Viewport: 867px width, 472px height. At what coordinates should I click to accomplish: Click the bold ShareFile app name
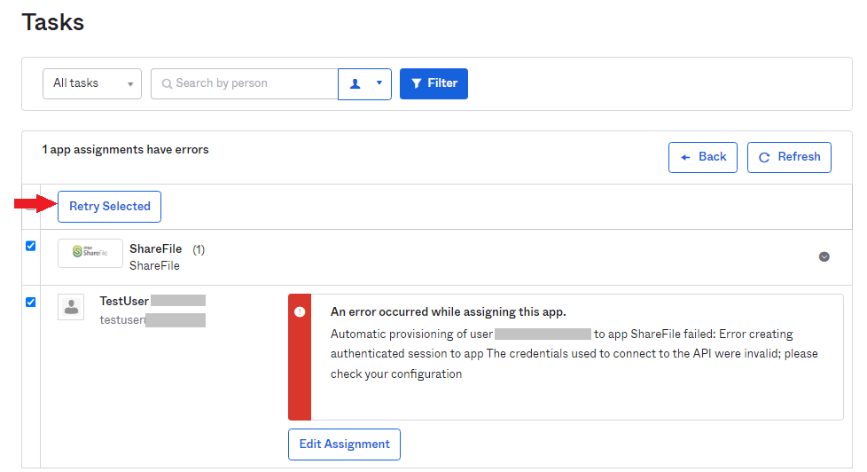tap(156, 248)
